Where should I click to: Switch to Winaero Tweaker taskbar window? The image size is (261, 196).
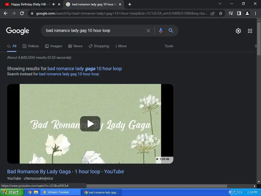pos(60,192)
